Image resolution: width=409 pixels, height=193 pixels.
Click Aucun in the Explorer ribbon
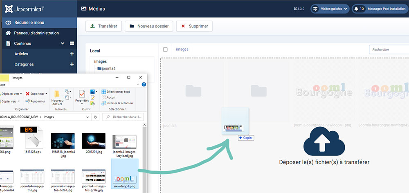[x=108, y=97]
